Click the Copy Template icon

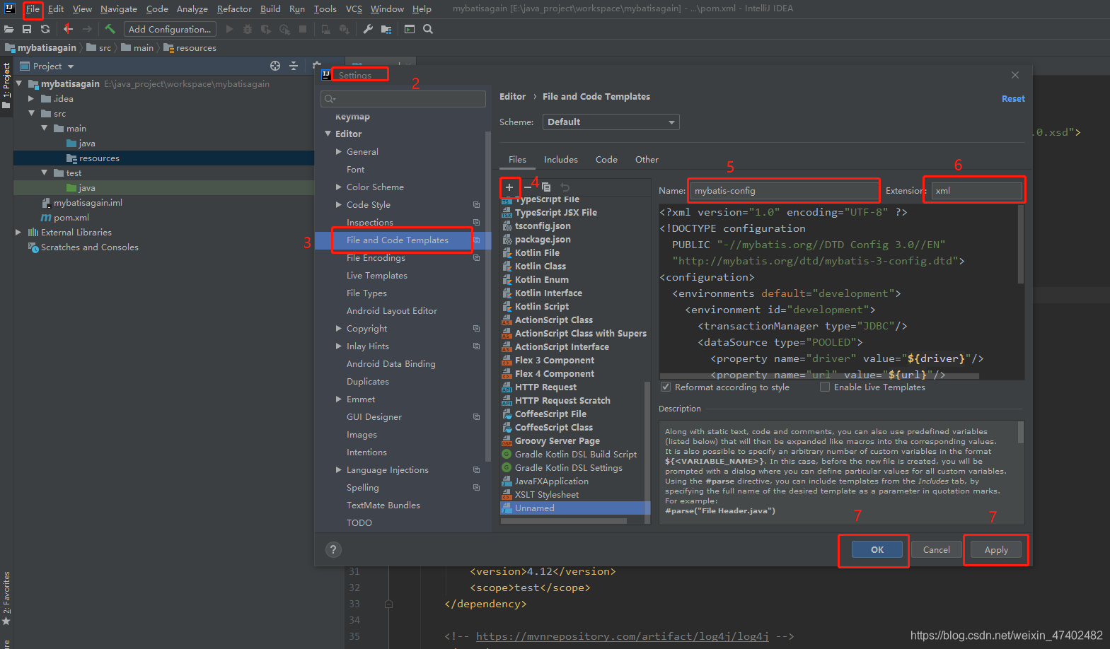[546, 187]
